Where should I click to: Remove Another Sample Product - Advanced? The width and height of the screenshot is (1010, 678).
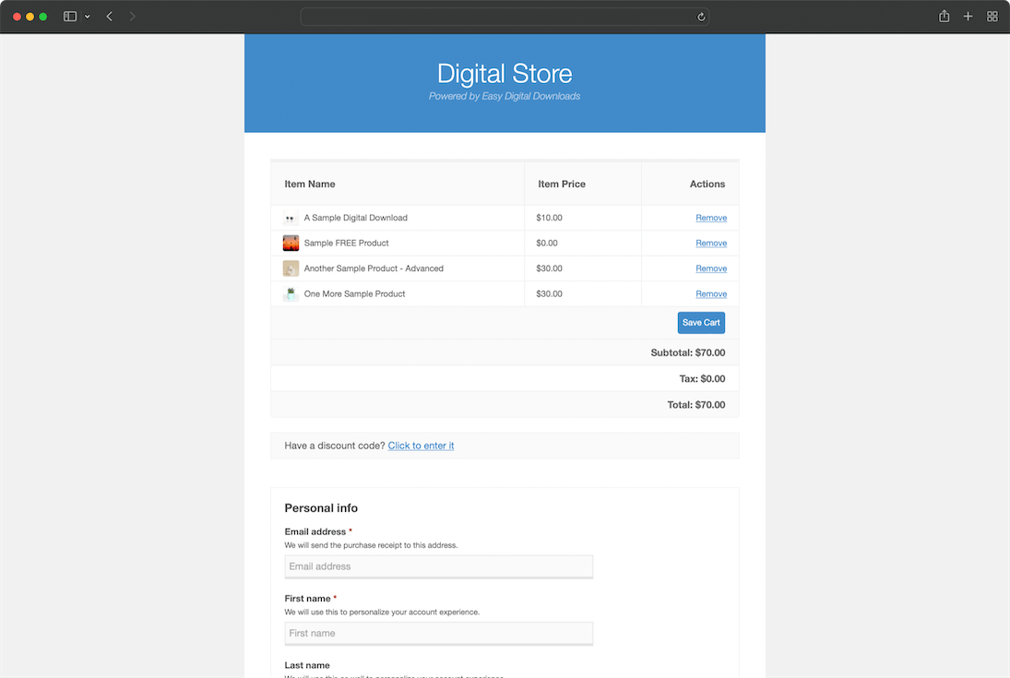pos(710,268)
